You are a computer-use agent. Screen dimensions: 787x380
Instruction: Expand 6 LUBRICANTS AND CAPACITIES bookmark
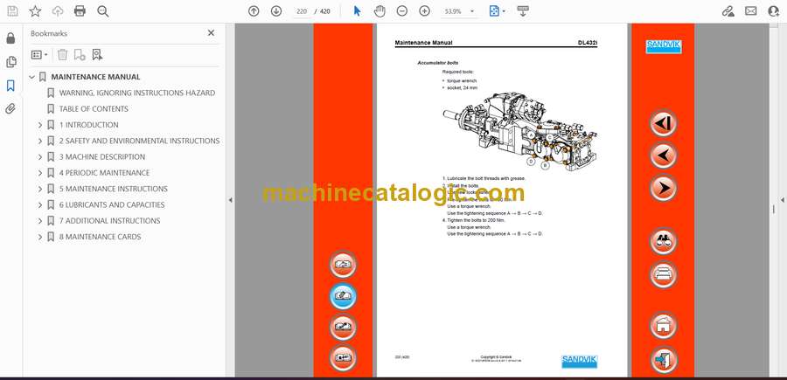40,205
